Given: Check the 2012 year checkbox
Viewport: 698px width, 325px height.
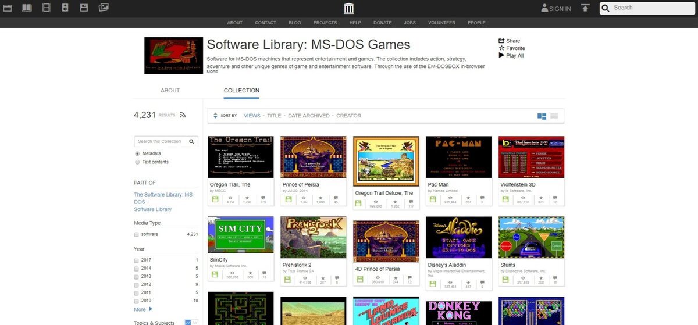Looking at the screenshot, I should [x=136, y=284].
